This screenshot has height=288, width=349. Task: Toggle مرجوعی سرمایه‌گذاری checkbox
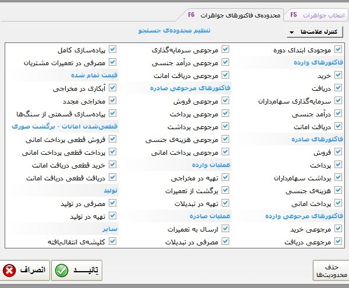point(225,49)
